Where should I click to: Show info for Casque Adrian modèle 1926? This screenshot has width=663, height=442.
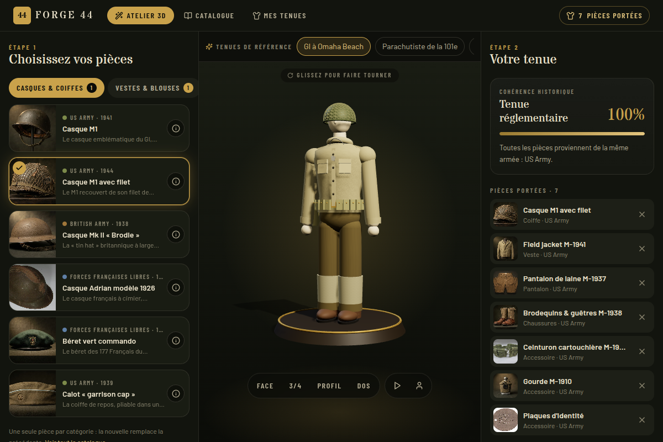click(x=176, y=287)
